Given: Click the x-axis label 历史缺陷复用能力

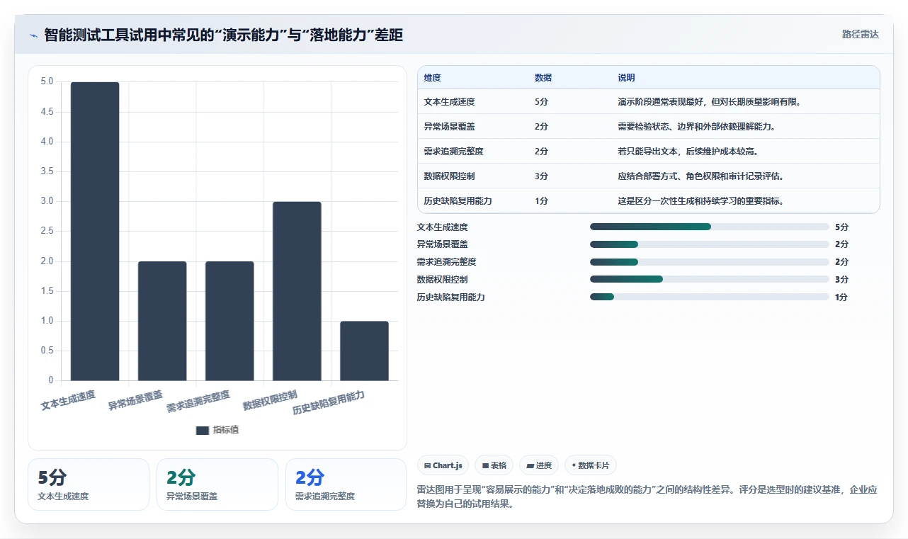Looking at the screenshot, I should pyautogui.click(x=329, y=403).
